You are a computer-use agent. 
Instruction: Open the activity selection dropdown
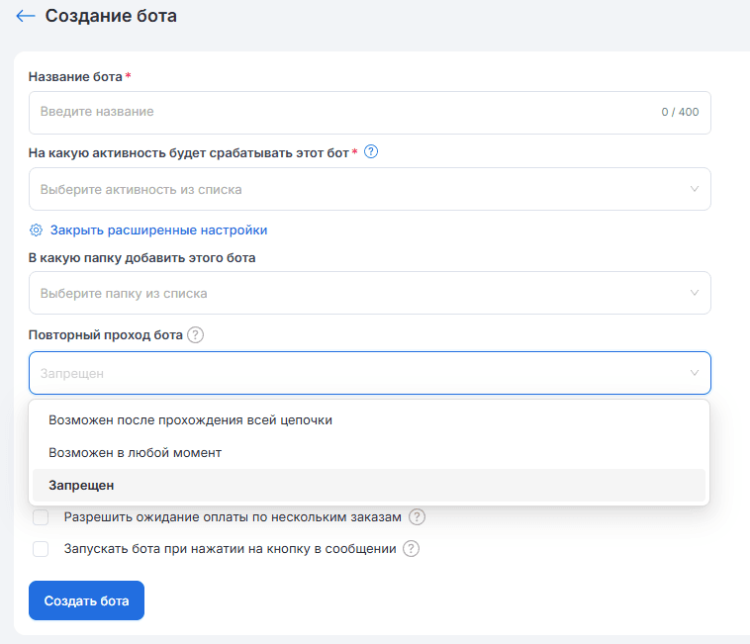coord(370,189)
